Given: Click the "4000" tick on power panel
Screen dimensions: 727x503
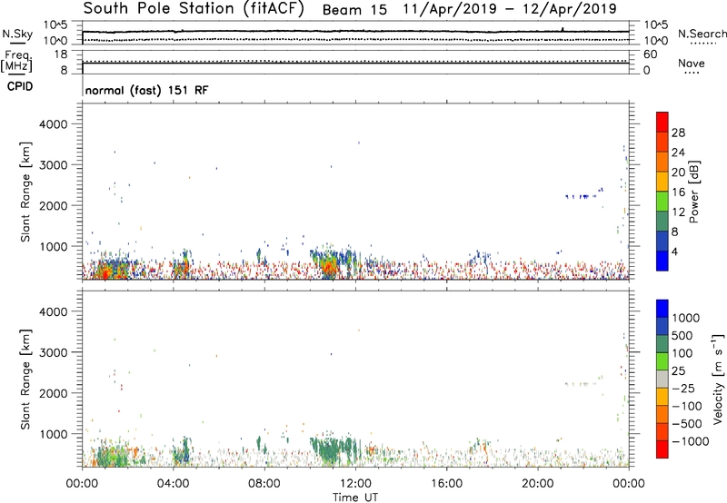Looking at the screenshot, I should pyautogui.click(x=53, y=124).
